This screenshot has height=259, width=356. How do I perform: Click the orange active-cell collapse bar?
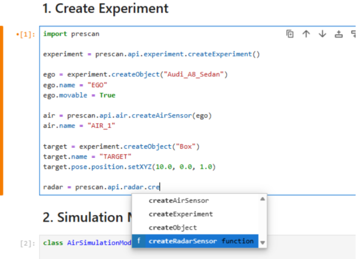tap(2, 111)
